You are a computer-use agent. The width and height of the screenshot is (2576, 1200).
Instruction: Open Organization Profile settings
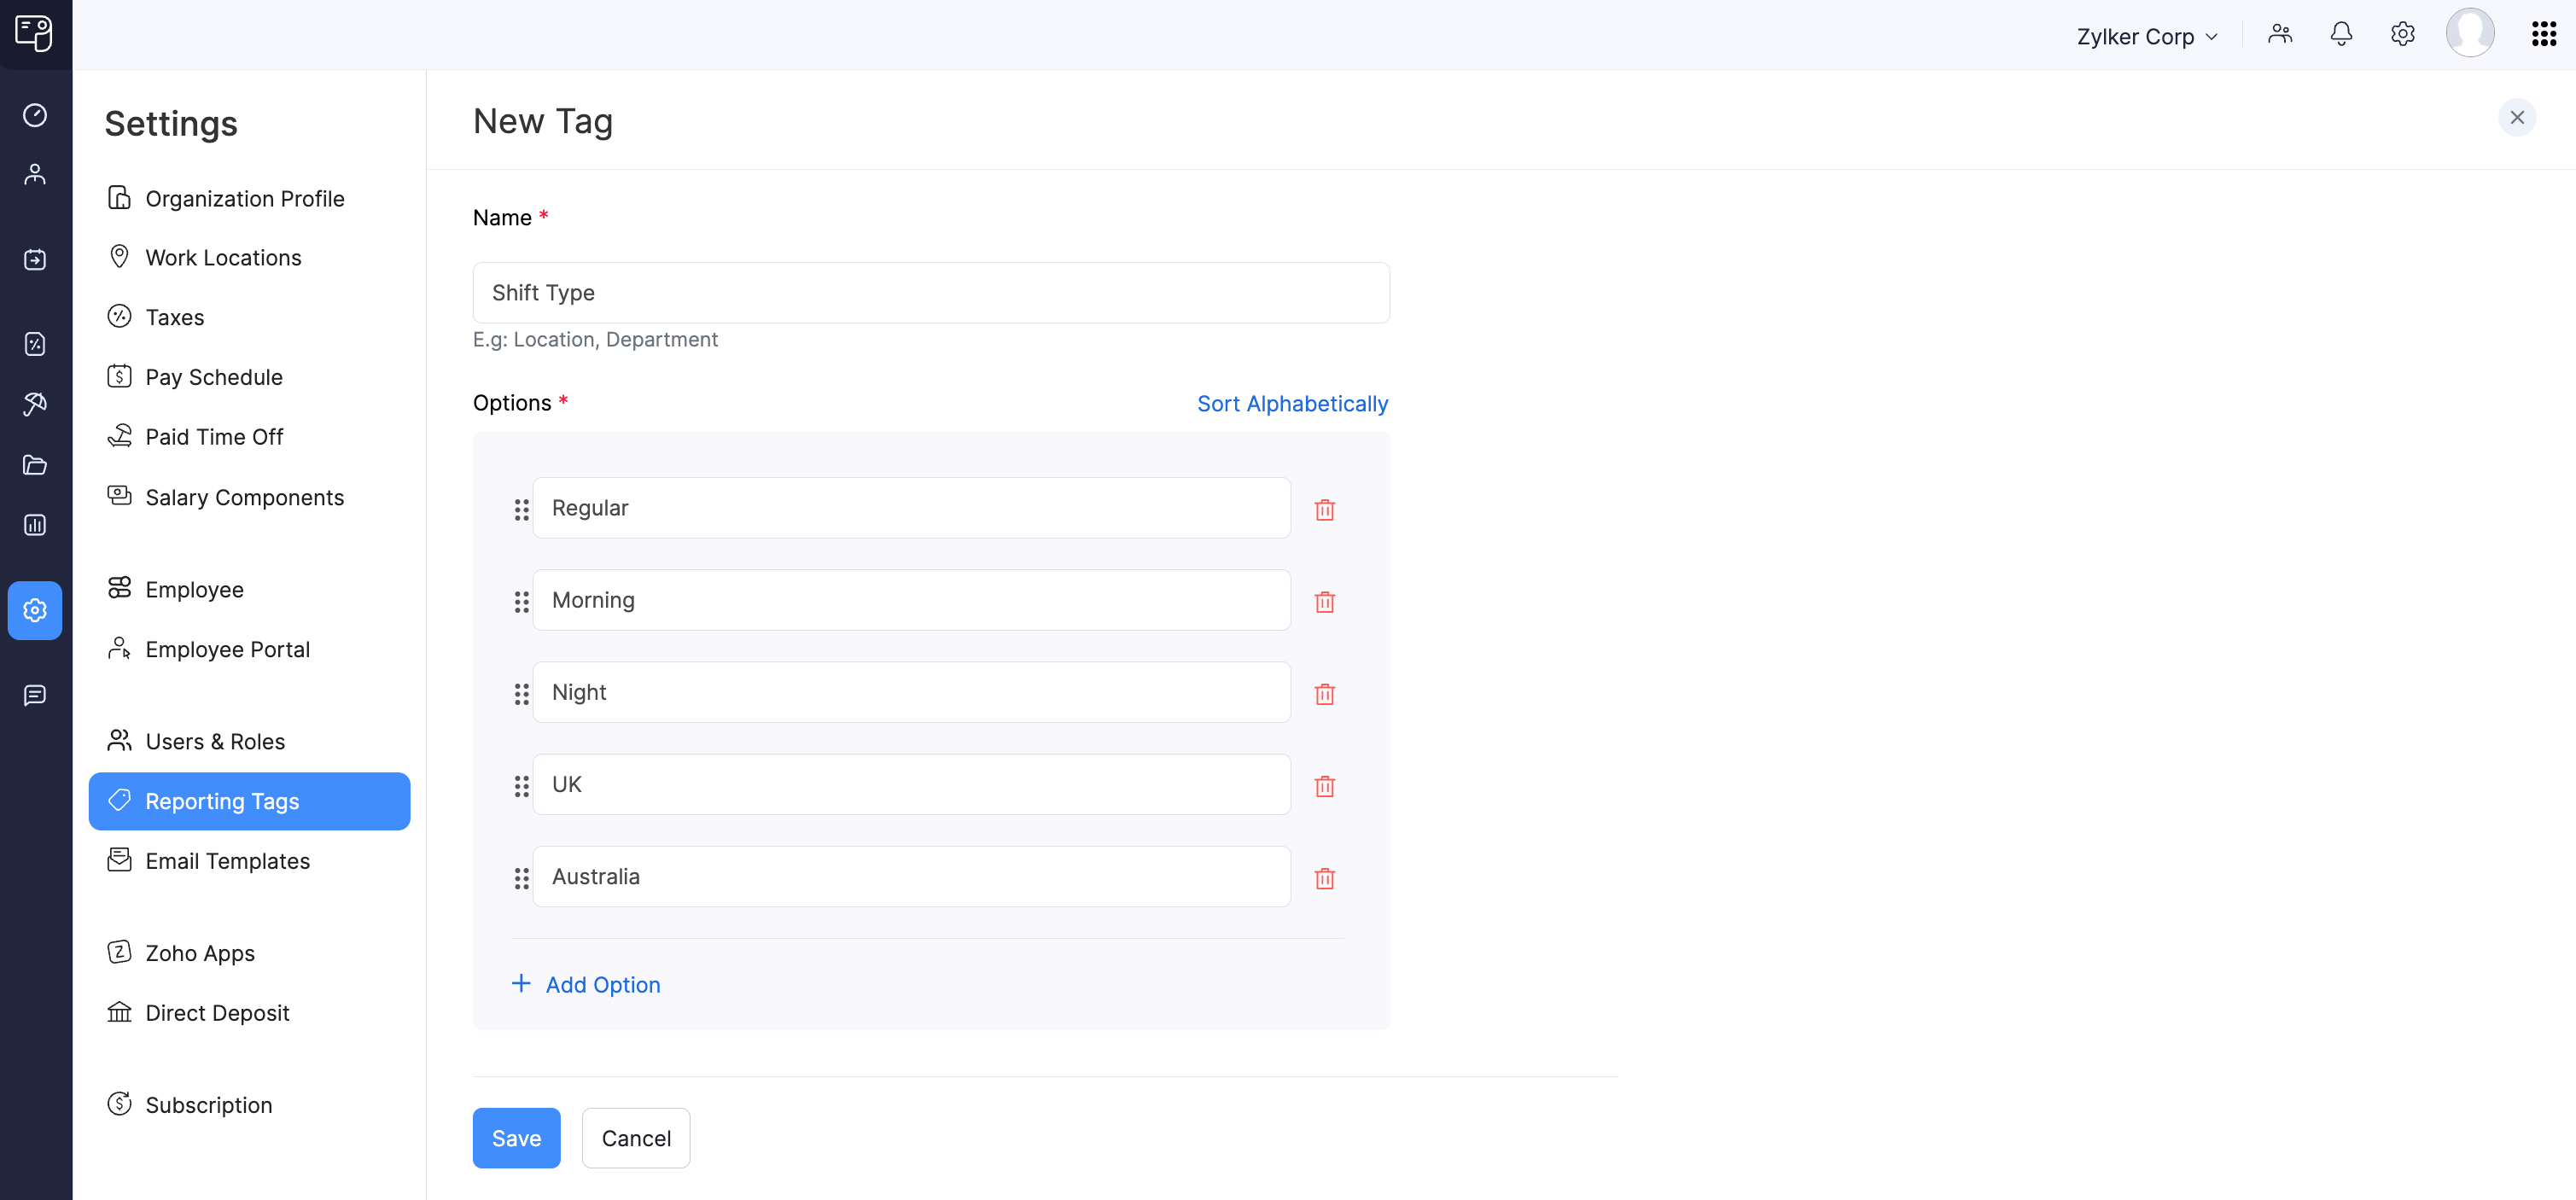[250, 198]
